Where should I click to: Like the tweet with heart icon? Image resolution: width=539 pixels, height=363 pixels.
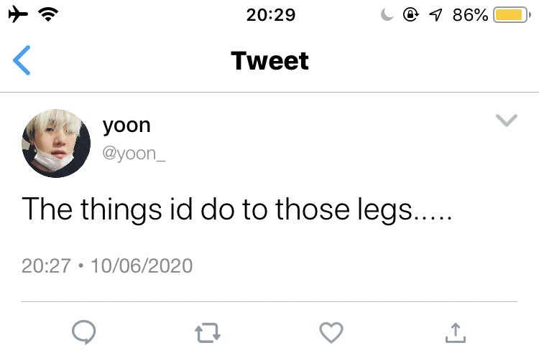tap(331, 332)
